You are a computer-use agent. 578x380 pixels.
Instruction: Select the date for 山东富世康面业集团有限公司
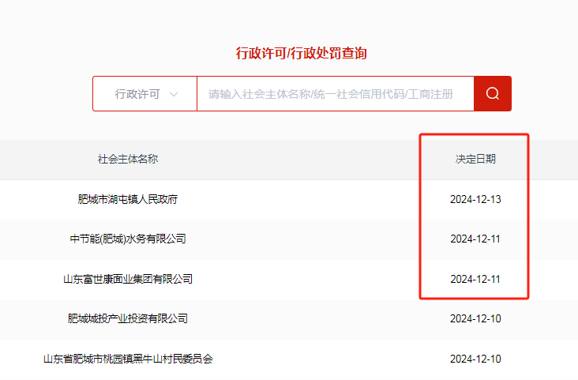click(x=475, y=279)
